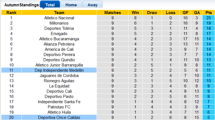Click the Rank column header
Image resolution: width=215 pixels, height=120 pixels.
pyautogui.click(x=11, y=13)
